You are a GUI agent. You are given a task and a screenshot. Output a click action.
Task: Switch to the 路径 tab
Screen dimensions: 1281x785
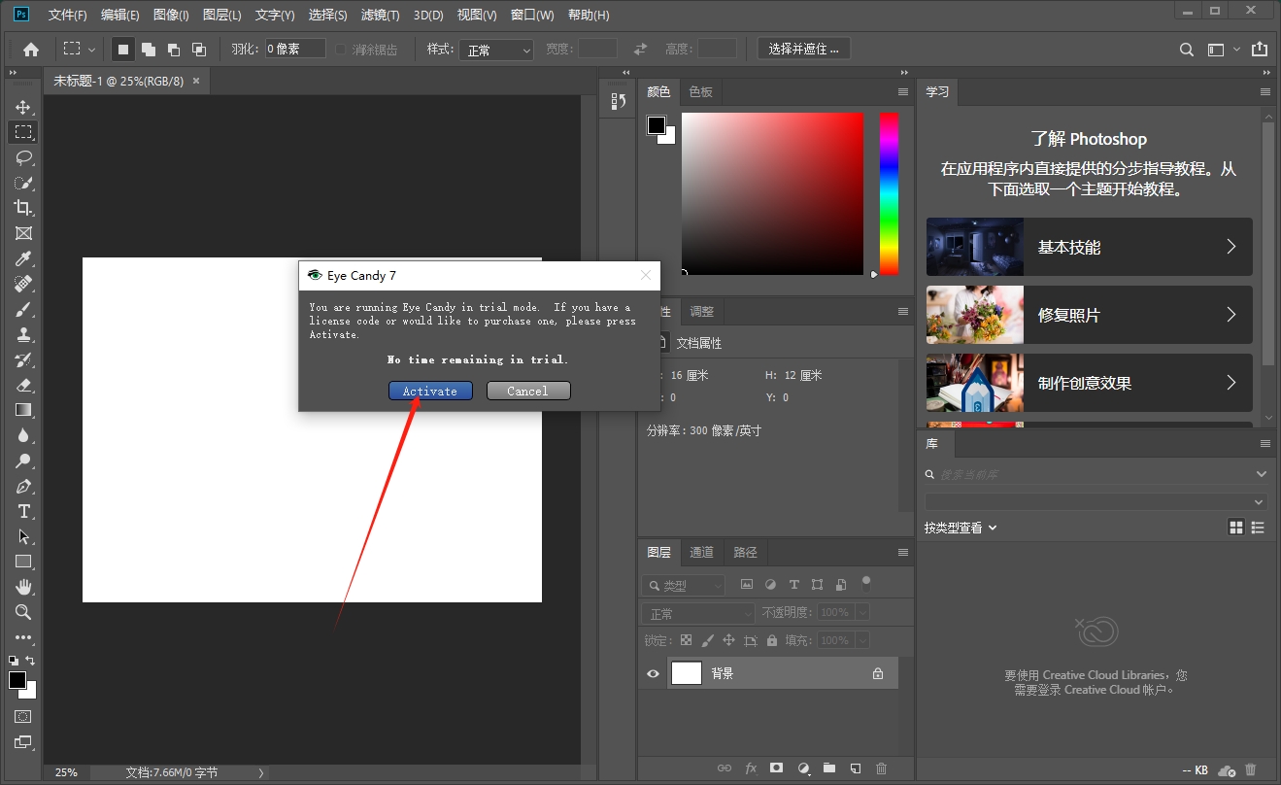pos(745,552)
